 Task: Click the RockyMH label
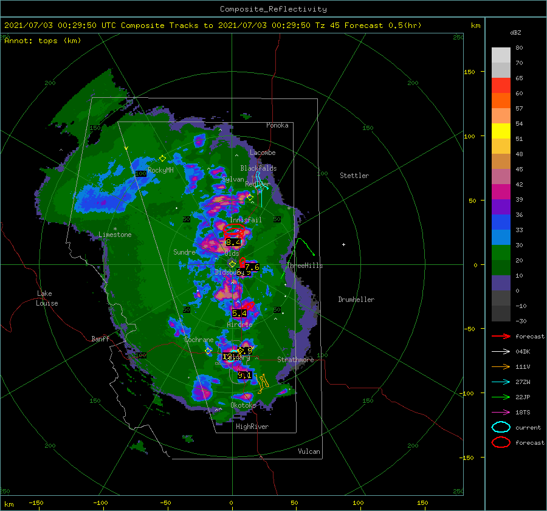(x=160, y=170)
